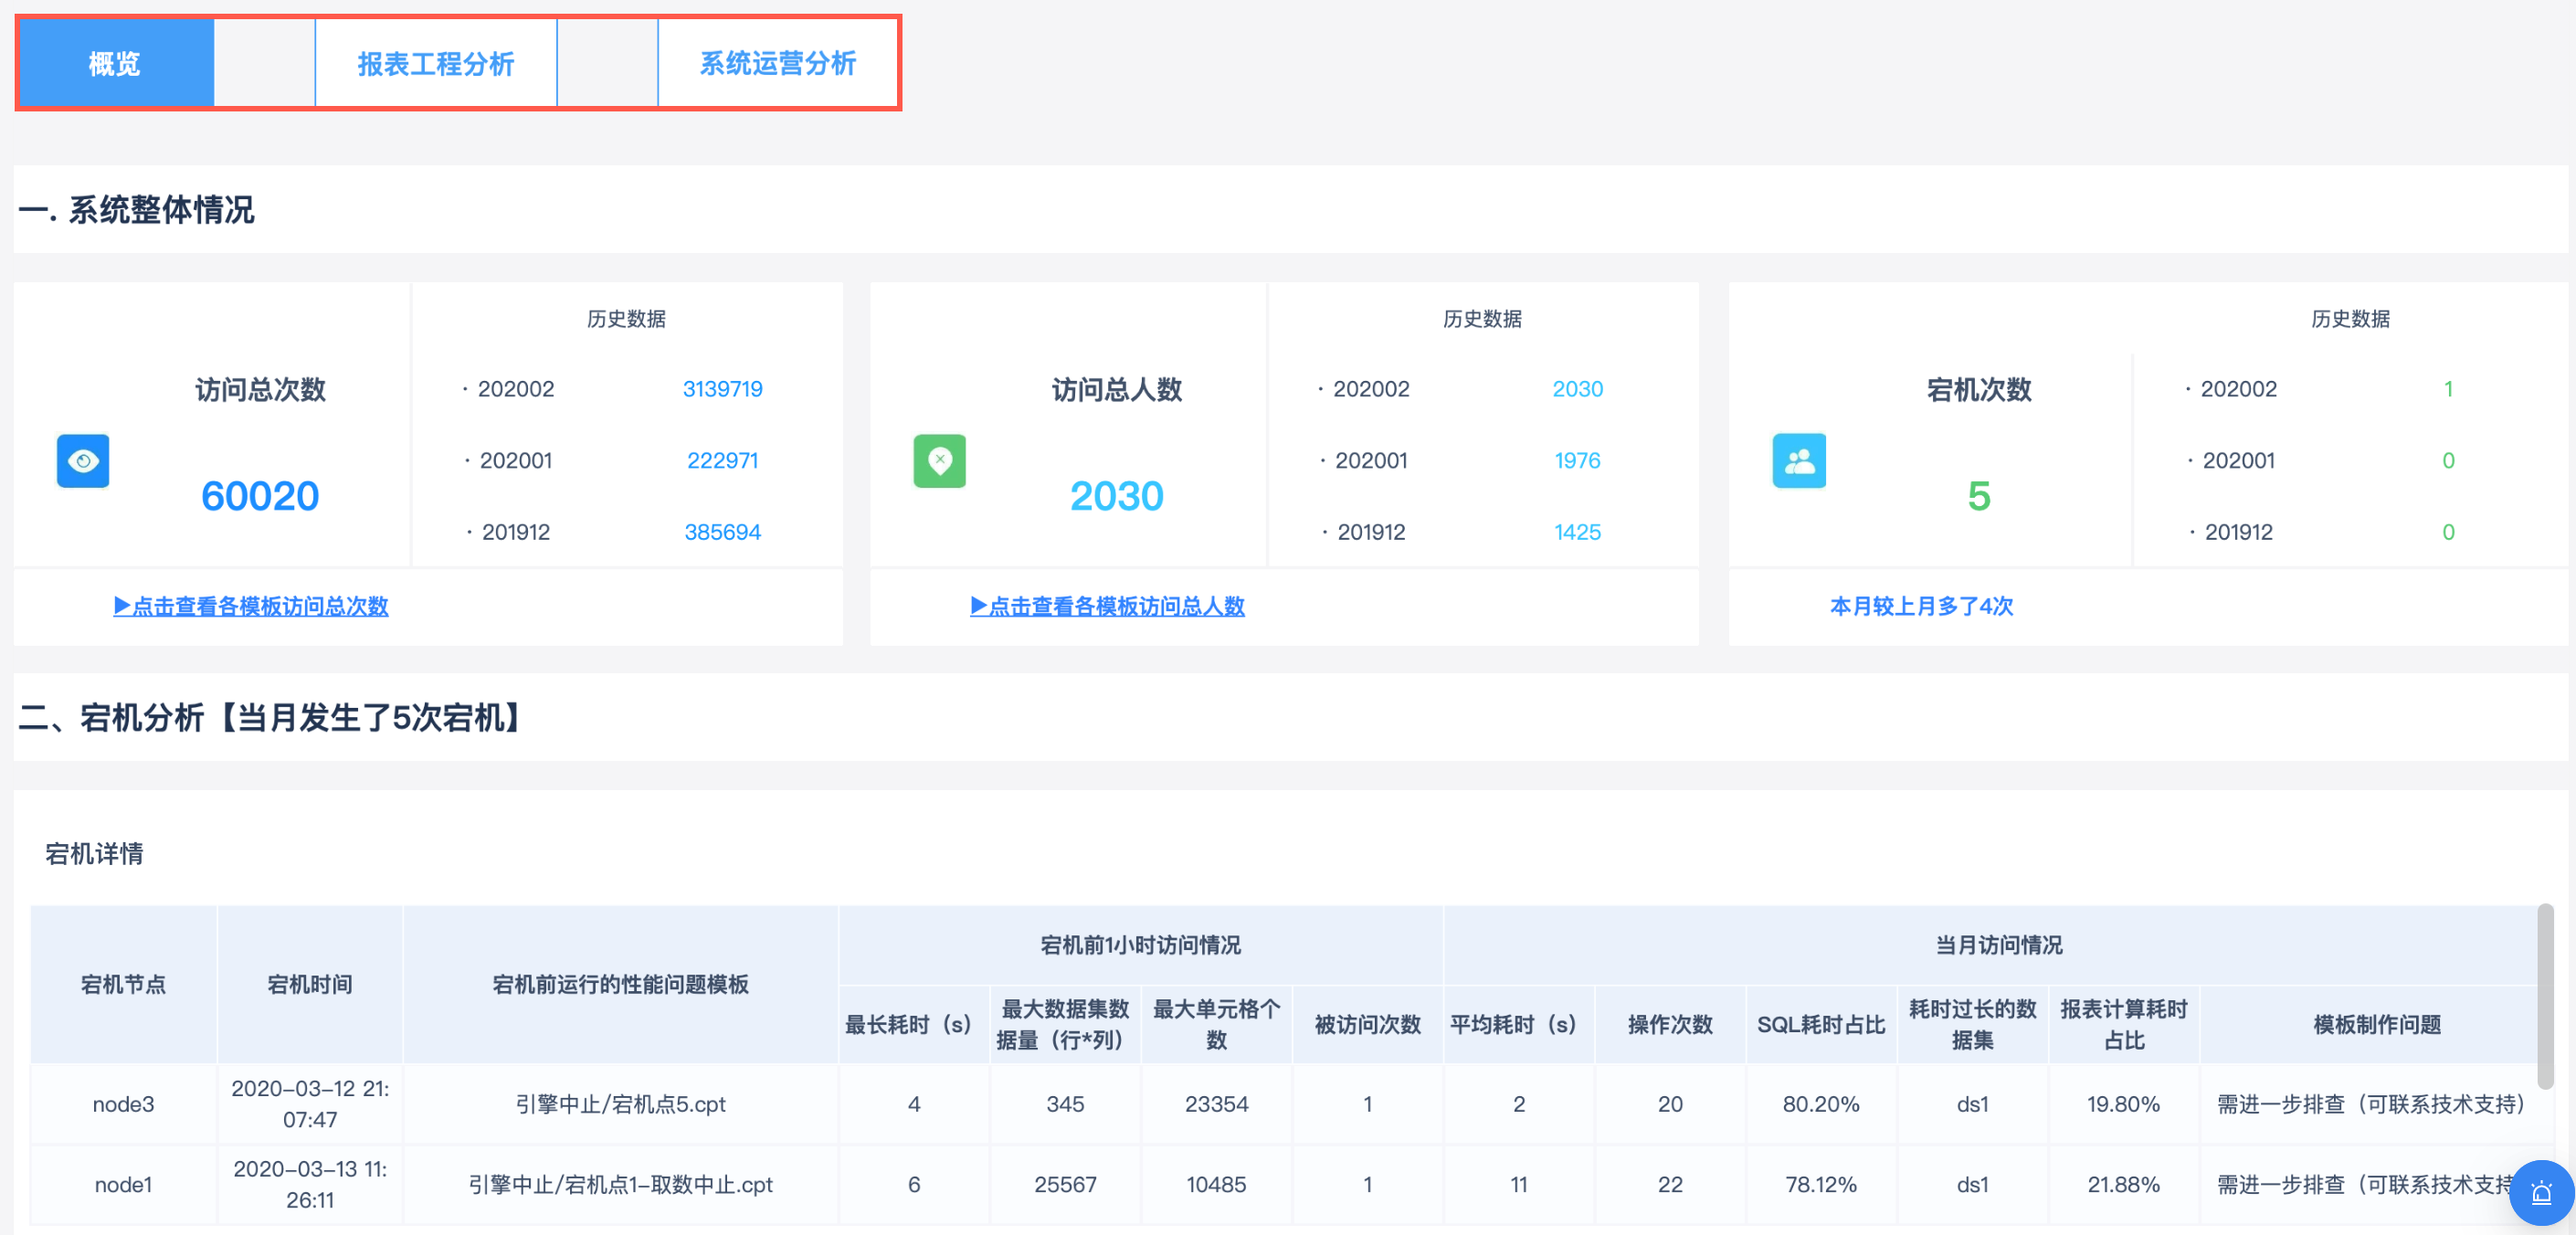Click the SQL耗时占比 column header
2576x1235 pixels.
(1820, 1024)
